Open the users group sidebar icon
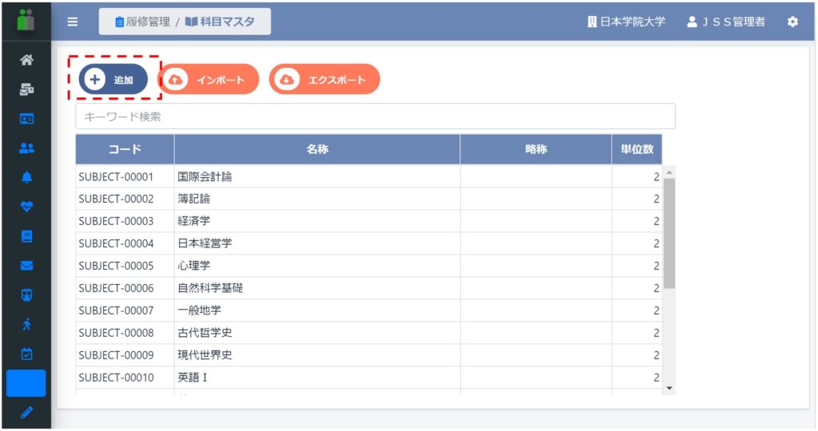 [x=26, y=148]
